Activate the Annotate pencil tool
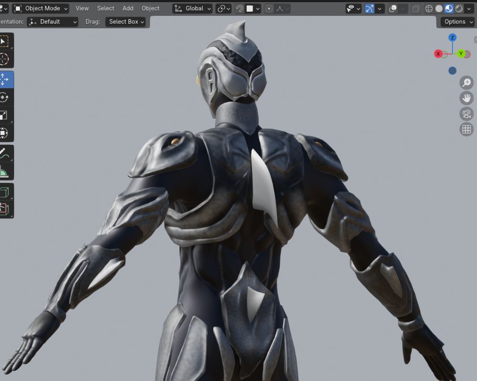This screenshot has width=477, height=381. [4, 154]
